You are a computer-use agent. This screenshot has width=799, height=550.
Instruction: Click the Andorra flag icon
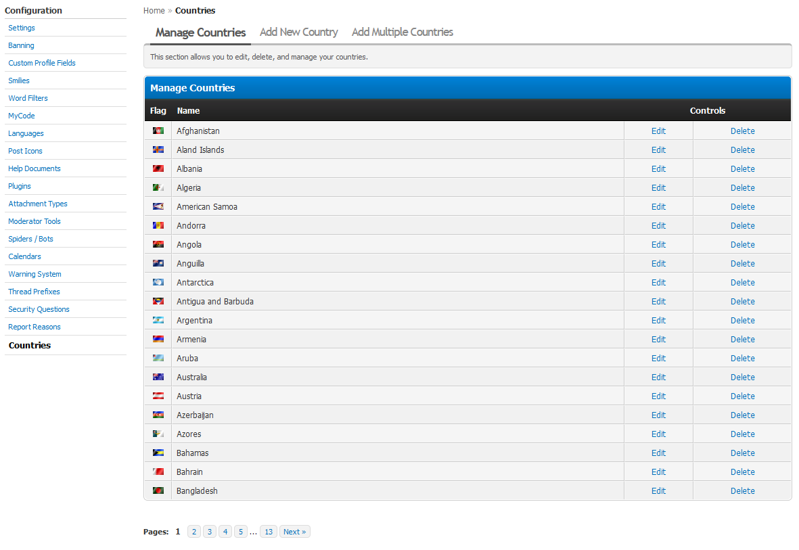[158, 225]
